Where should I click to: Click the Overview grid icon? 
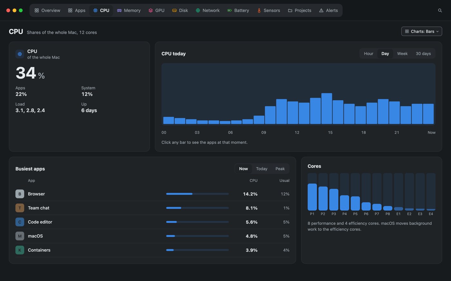[x=37, y=10]
